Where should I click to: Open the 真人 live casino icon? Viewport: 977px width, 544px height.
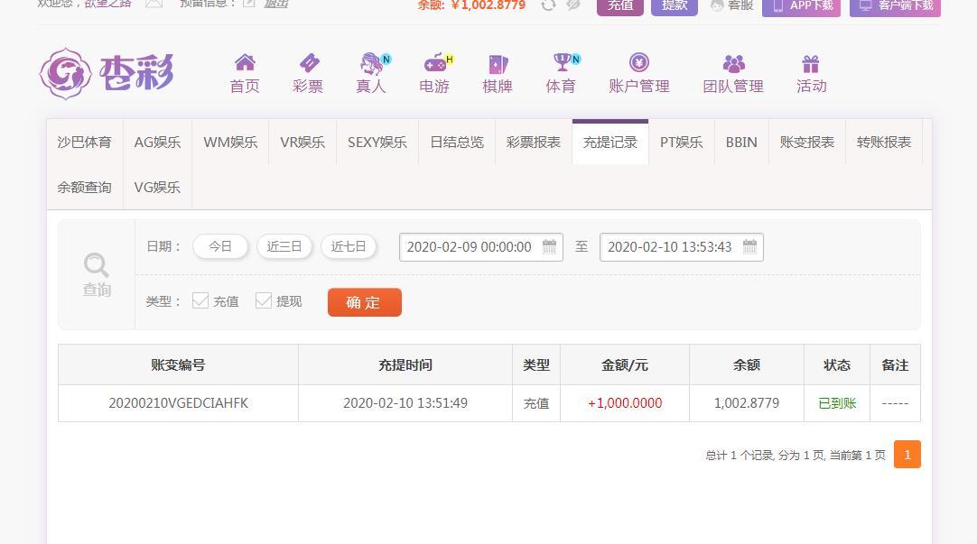373,63
